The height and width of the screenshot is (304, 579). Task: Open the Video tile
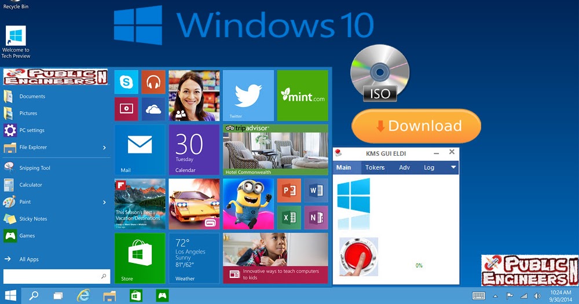tap(126, 109)
